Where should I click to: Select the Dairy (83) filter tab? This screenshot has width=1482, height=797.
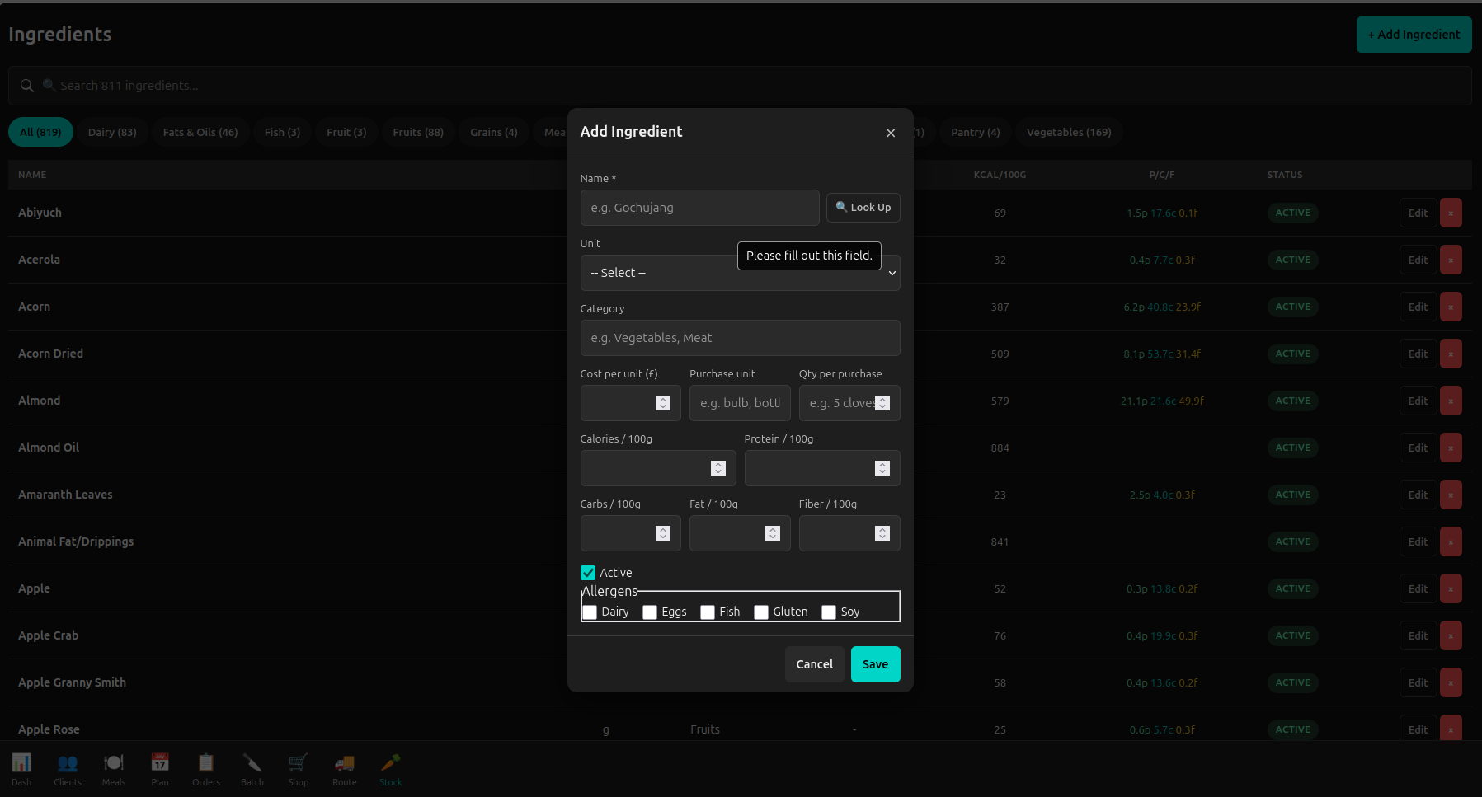[112, 132]
